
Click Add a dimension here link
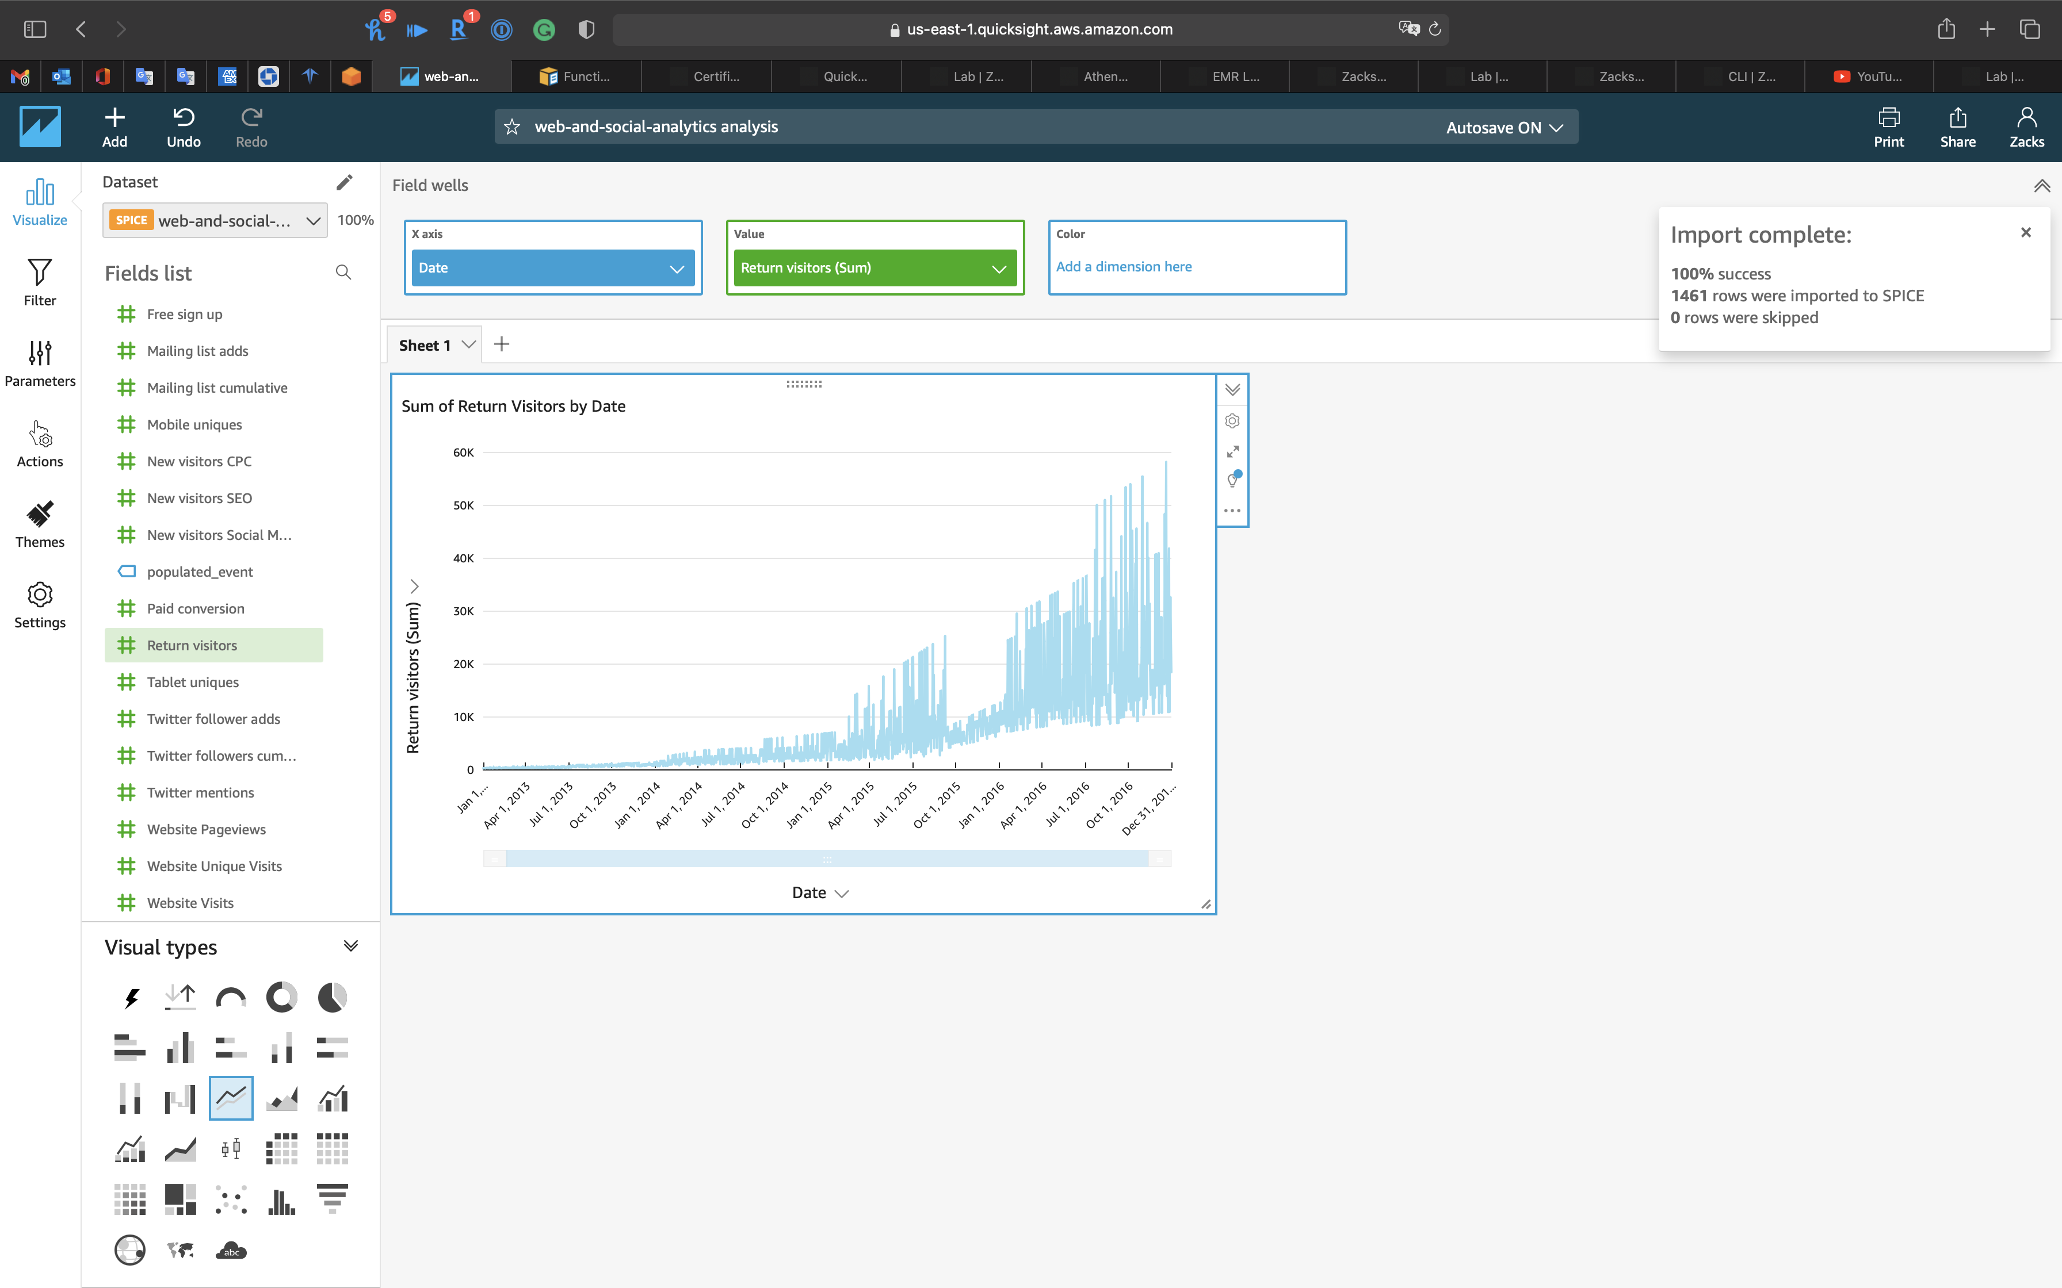[x=1124, y=267]
